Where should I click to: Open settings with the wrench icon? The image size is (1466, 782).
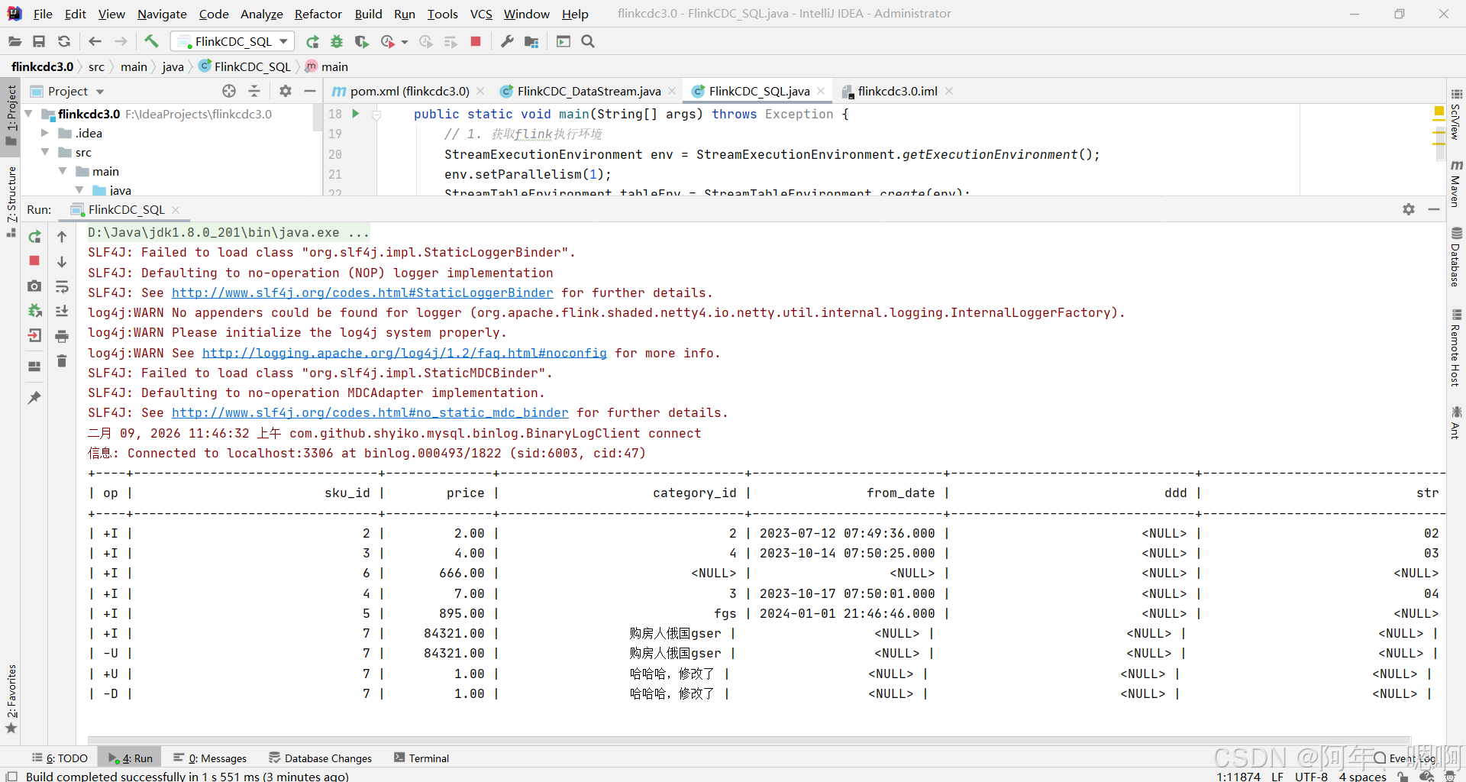(x=507, y=41)
